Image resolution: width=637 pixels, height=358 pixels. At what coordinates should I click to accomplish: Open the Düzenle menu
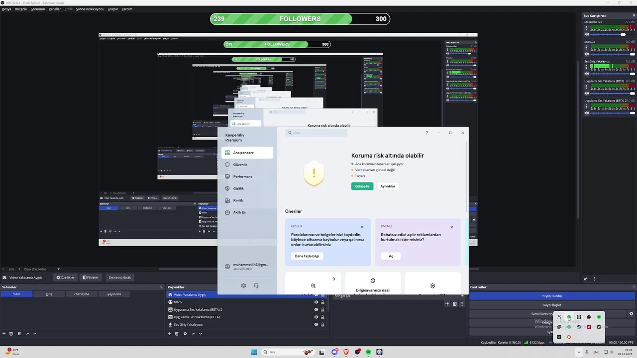[21, 9]
